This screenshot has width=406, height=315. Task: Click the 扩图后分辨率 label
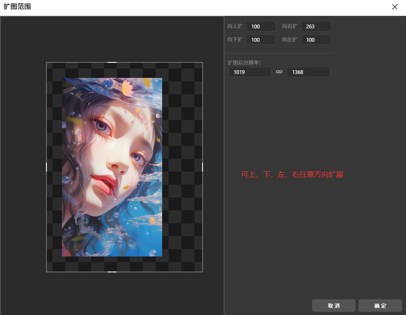point(244,63)
